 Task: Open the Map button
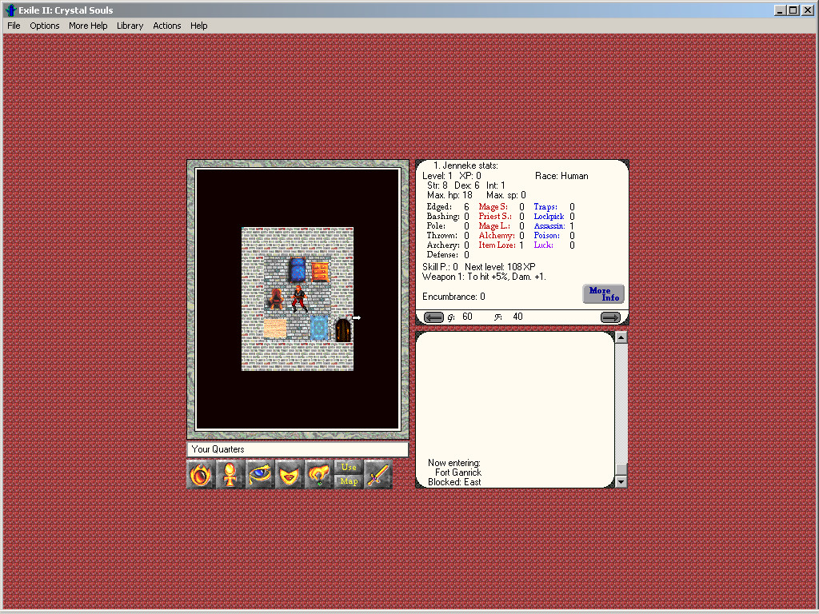[x=349, y=481]
